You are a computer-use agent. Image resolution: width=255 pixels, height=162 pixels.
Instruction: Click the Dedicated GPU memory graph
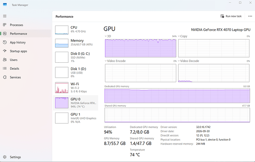(x=177, y=96)
